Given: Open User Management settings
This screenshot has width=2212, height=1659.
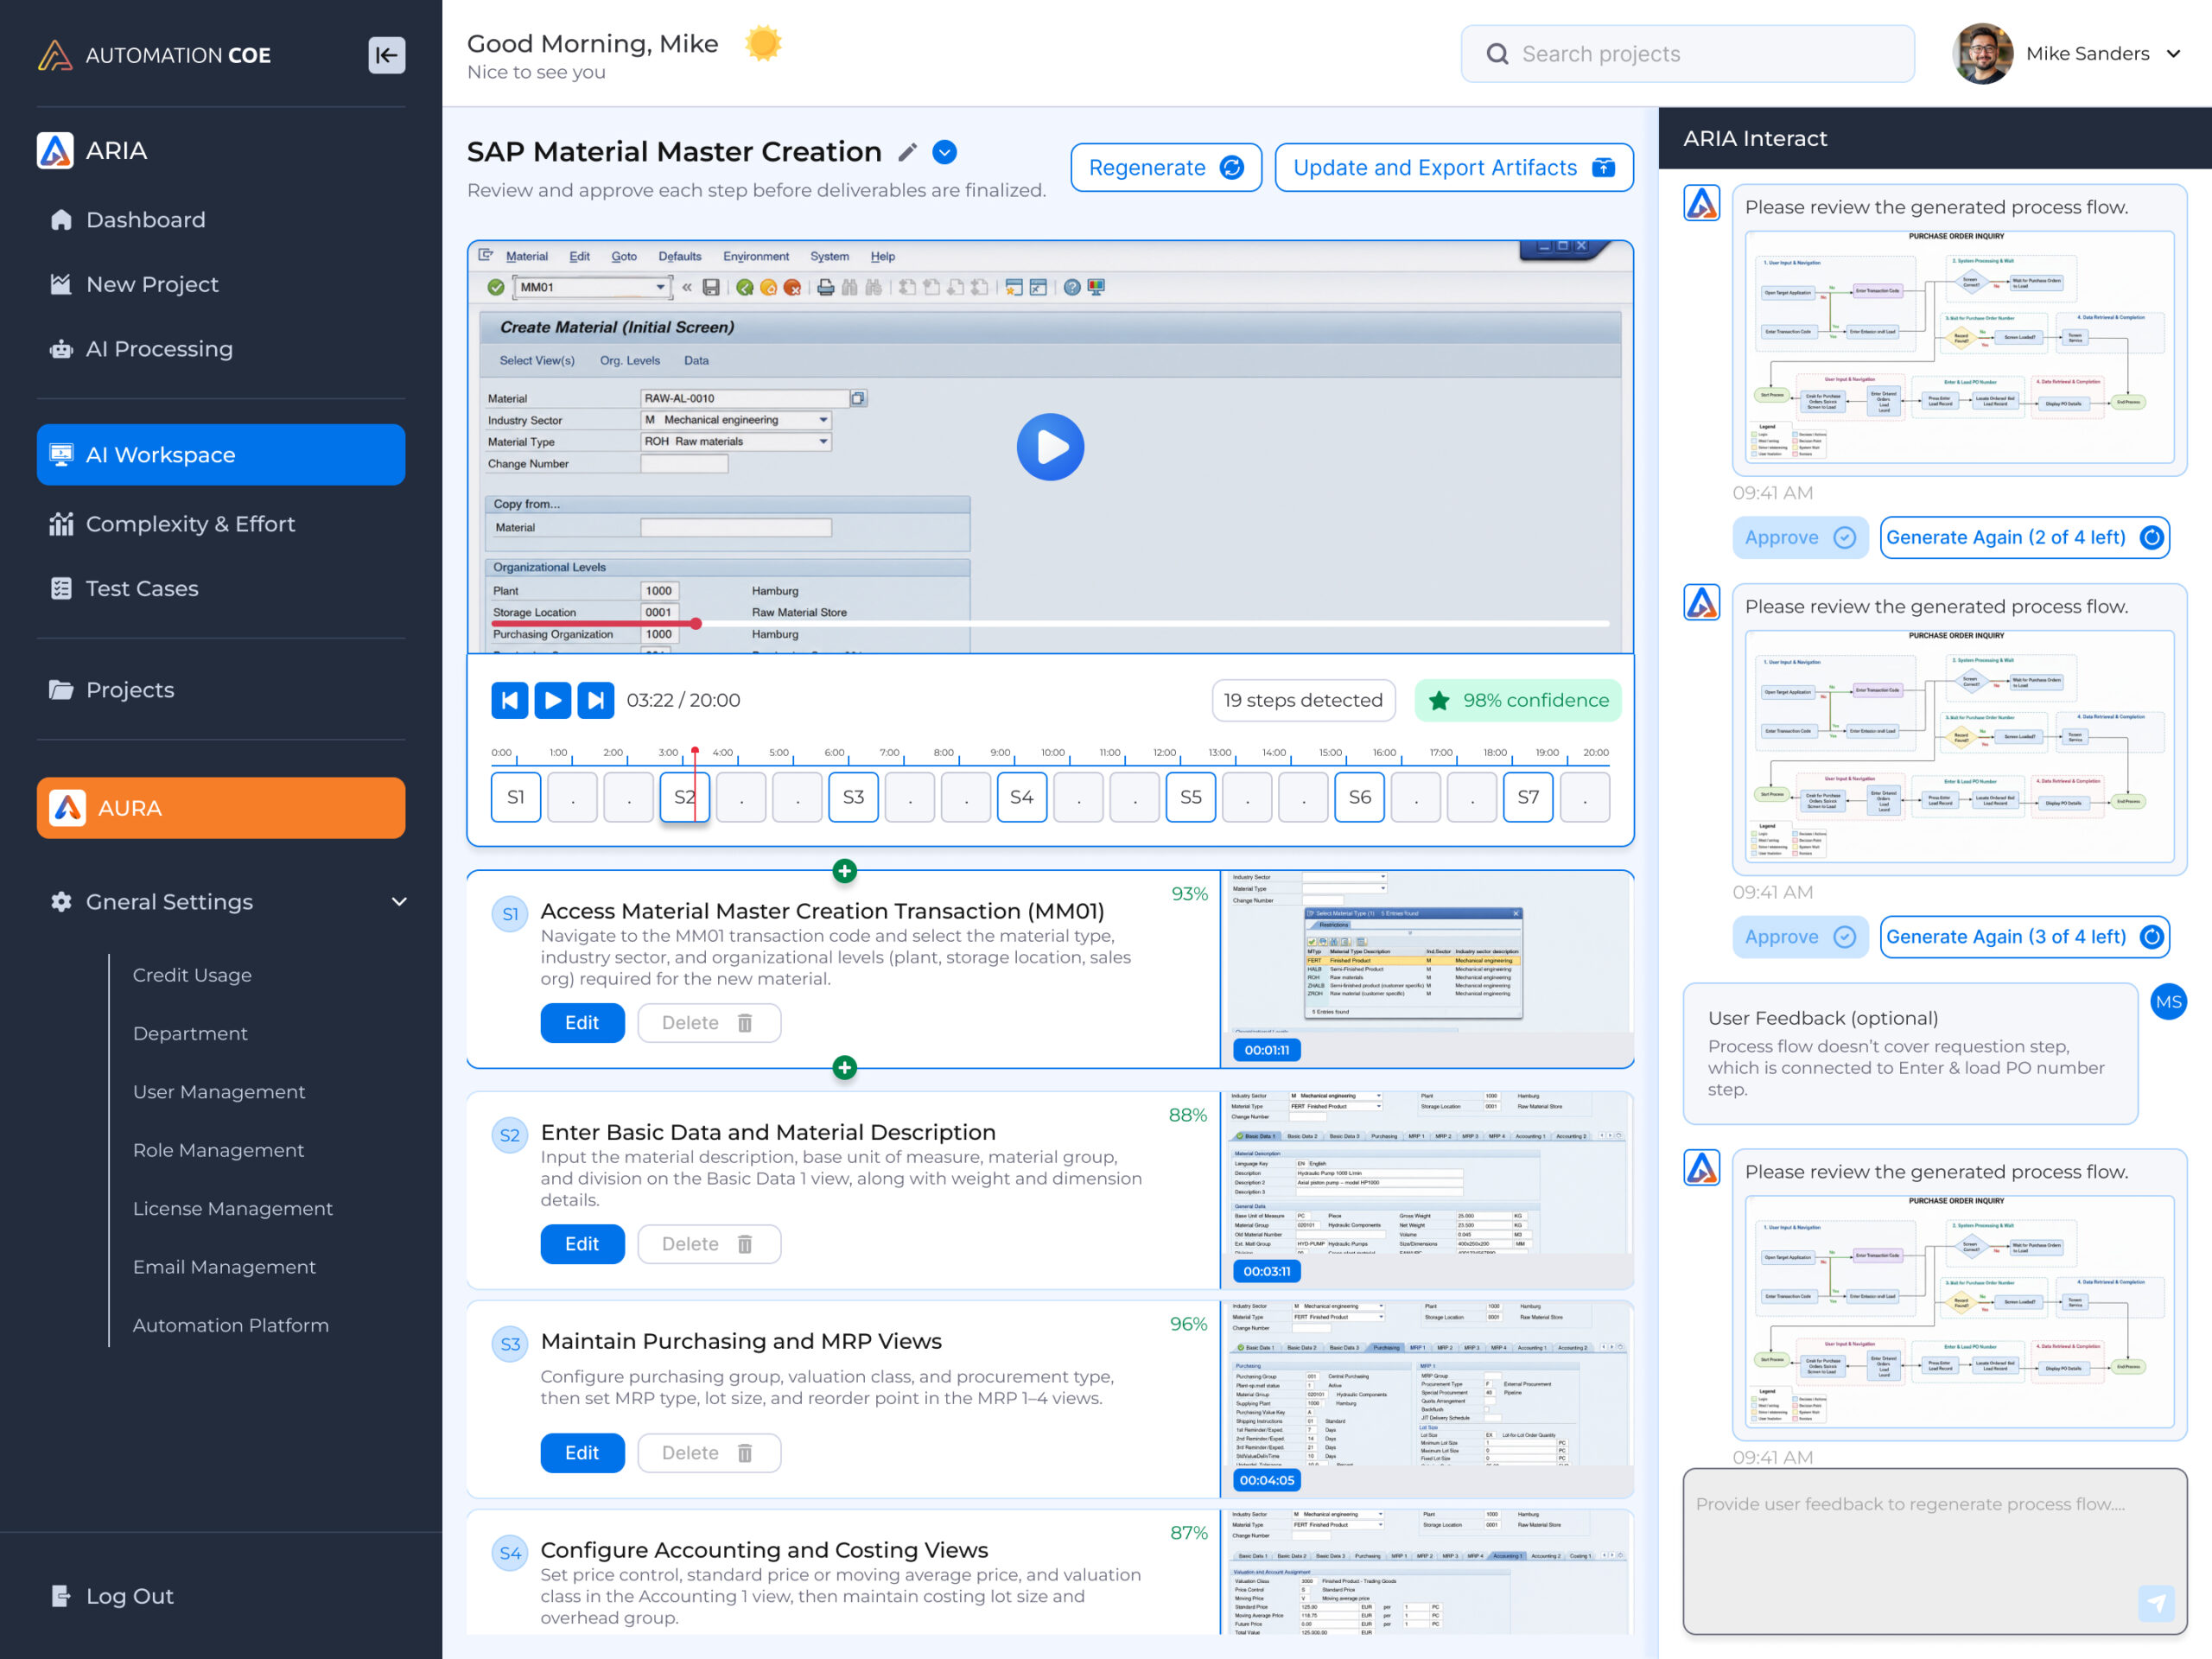Looking at the screenshot, I should (219, 1092).
